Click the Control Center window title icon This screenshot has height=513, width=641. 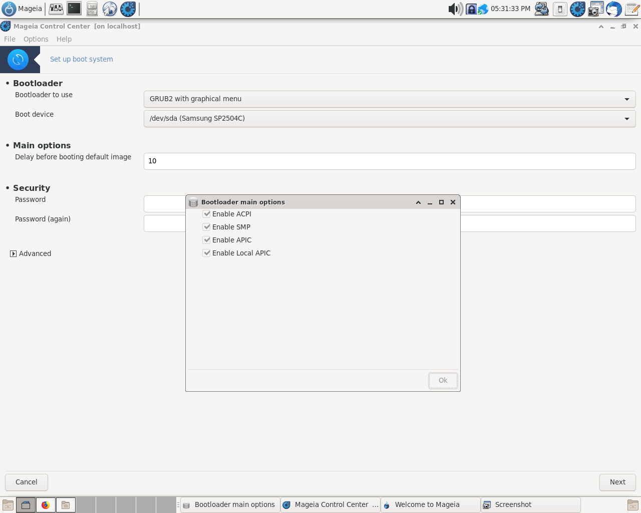(x=6, y=27)
